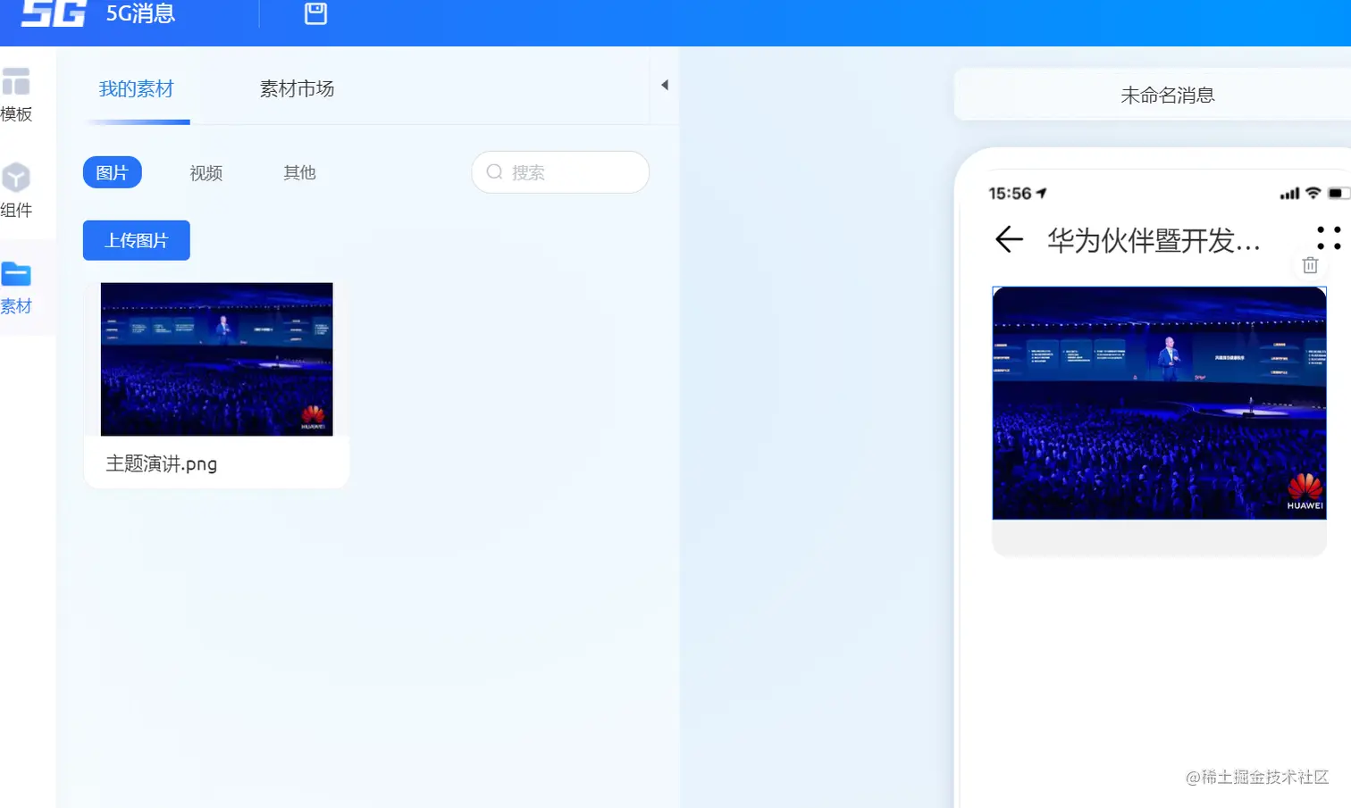Screen dimensions: 1351x808
Task: Click the 未命名消息 title field
Action: point(1167,95)
